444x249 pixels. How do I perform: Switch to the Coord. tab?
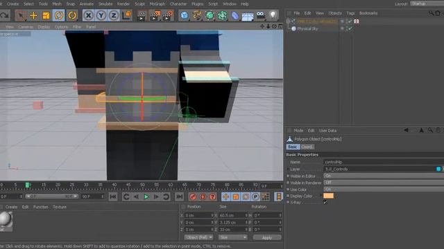[x=307, y=147]
